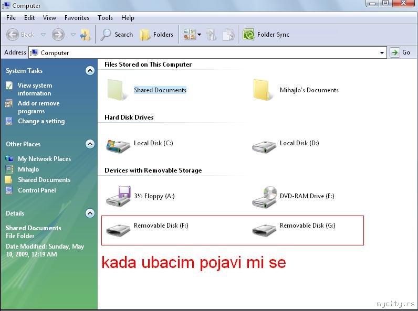Click the Control Panel sidebar icon

pos(9,190)
